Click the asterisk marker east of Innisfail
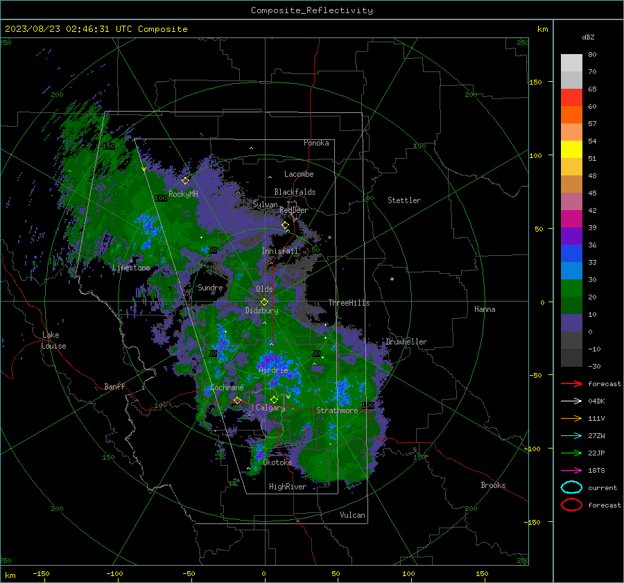Viewport: 624px width, 583px height. pos(329,238)
